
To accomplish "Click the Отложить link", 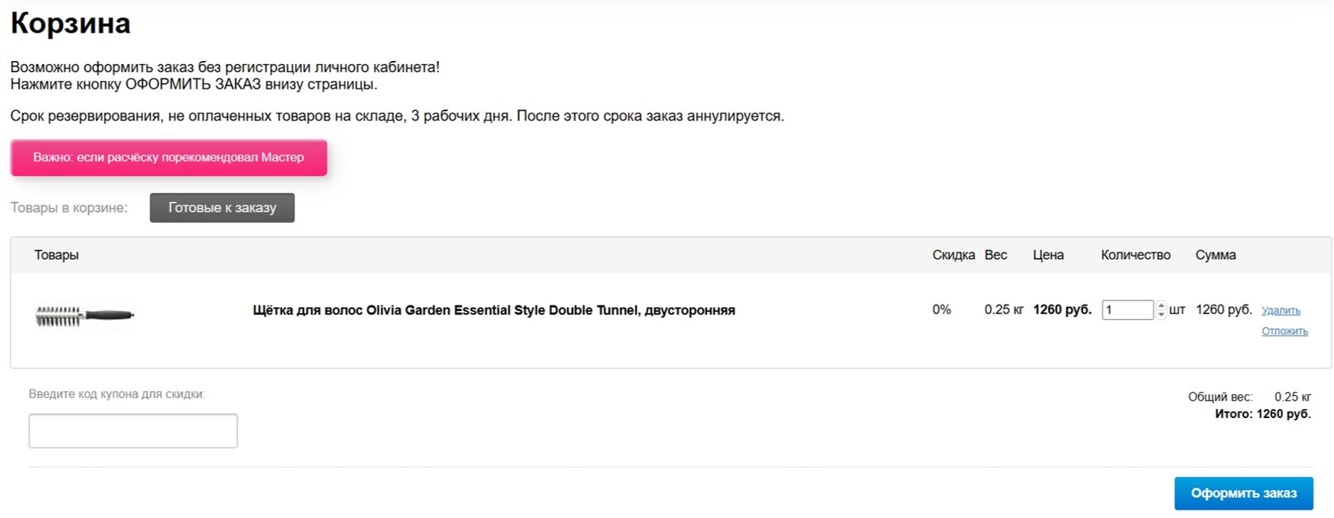I will click(1284, 332).
